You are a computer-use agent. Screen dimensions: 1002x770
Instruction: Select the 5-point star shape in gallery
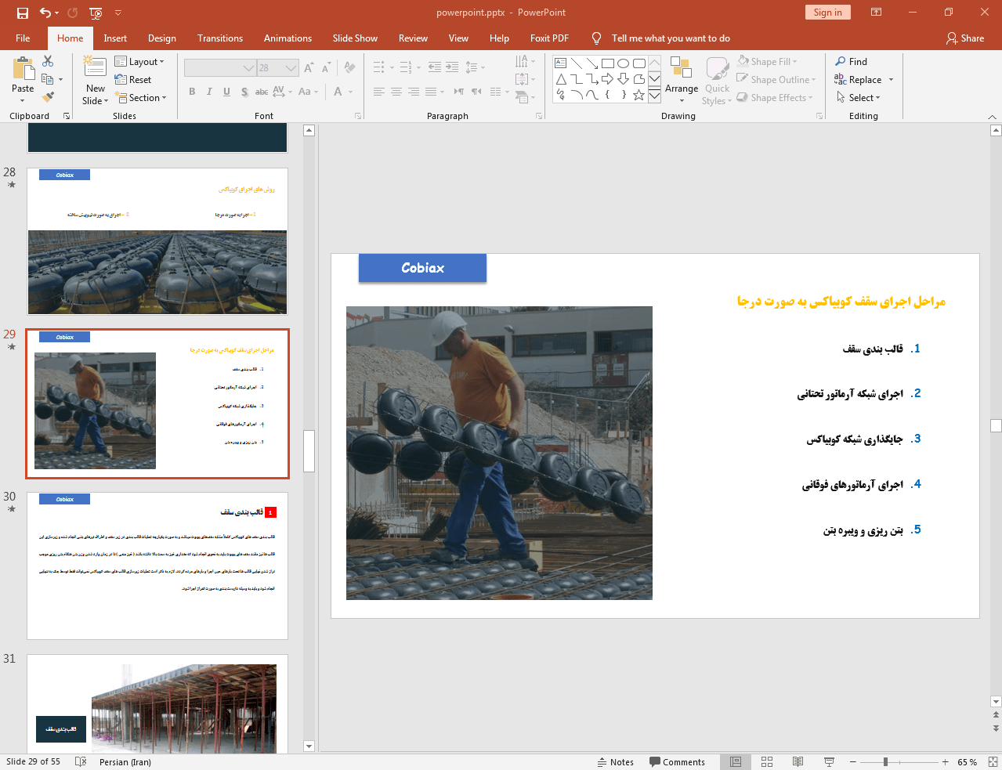coord(639,95)
